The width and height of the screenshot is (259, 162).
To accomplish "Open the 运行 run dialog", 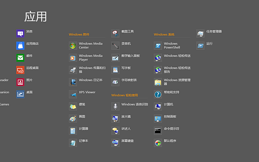I will click(204, 46).
